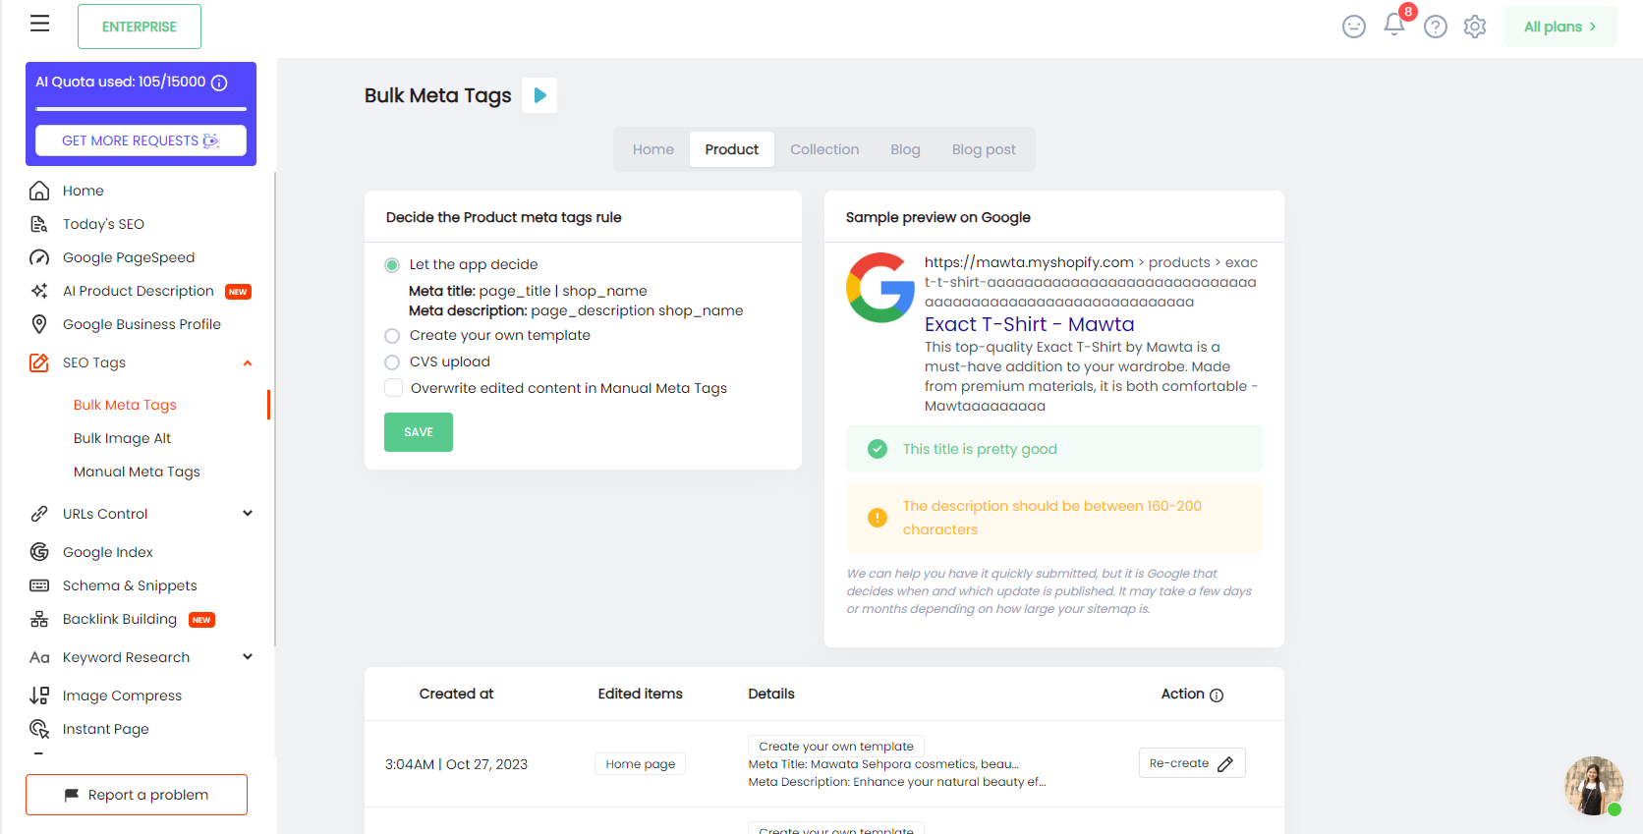Click the Google Index G icon
The height and width of the screenshot is (834, 1643).
pos(39,552)
